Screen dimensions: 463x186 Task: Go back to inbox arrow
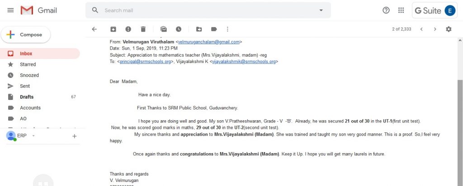pos(94,29)
